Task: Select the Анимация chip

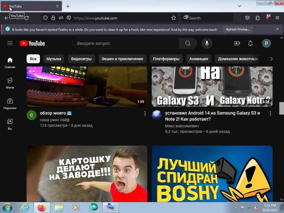Action: tap(199, 59)
